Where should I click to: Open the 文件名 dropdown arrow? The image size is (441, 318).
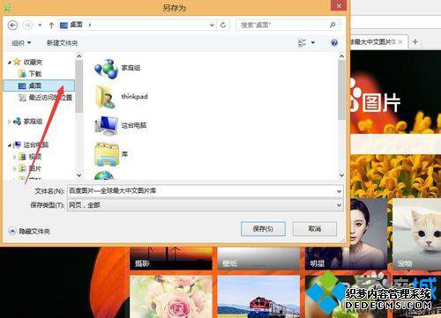[339, 191]
